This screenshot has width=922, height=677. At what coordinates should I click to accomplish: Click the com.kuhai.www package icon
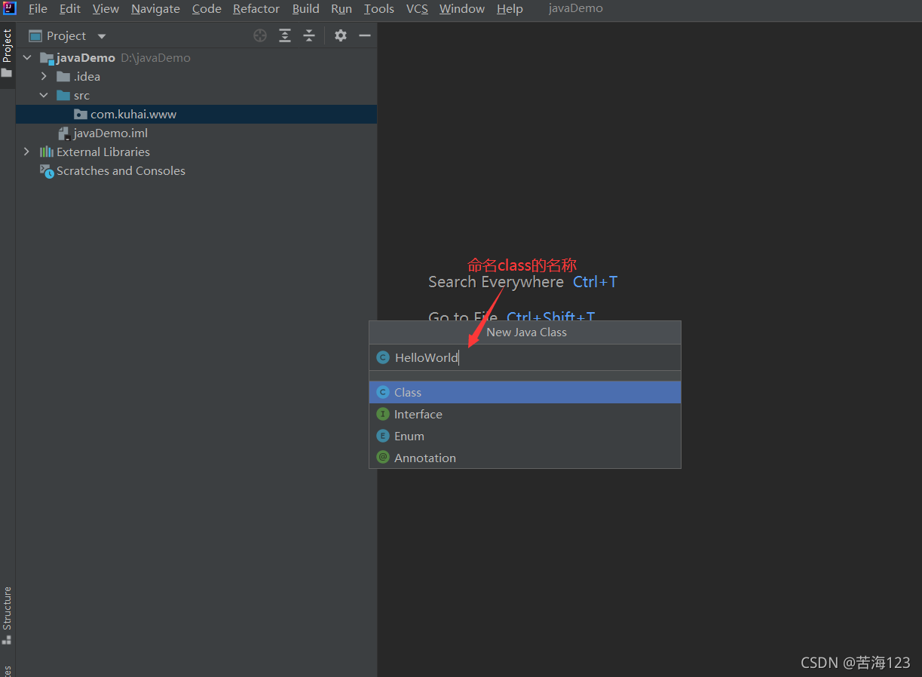point(80,115)
